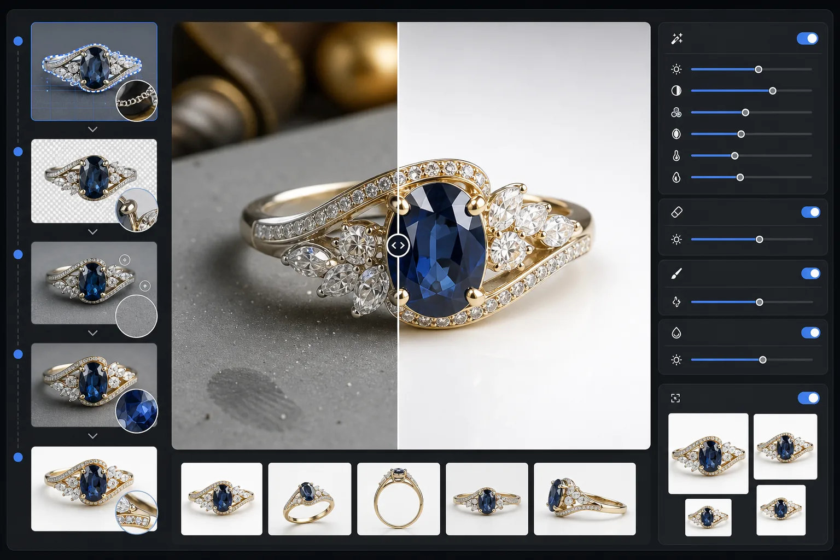Select step thumbnail with checkered transparent background

coord(94,181)
